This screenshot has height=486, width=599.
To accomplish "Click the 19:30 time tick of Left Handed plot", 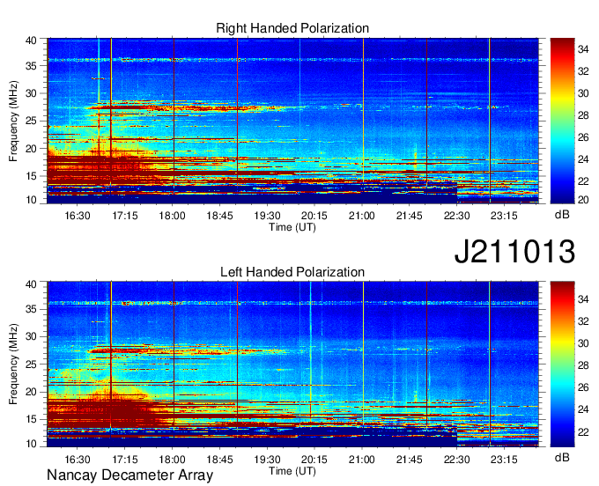I will [x=267, y=460].
